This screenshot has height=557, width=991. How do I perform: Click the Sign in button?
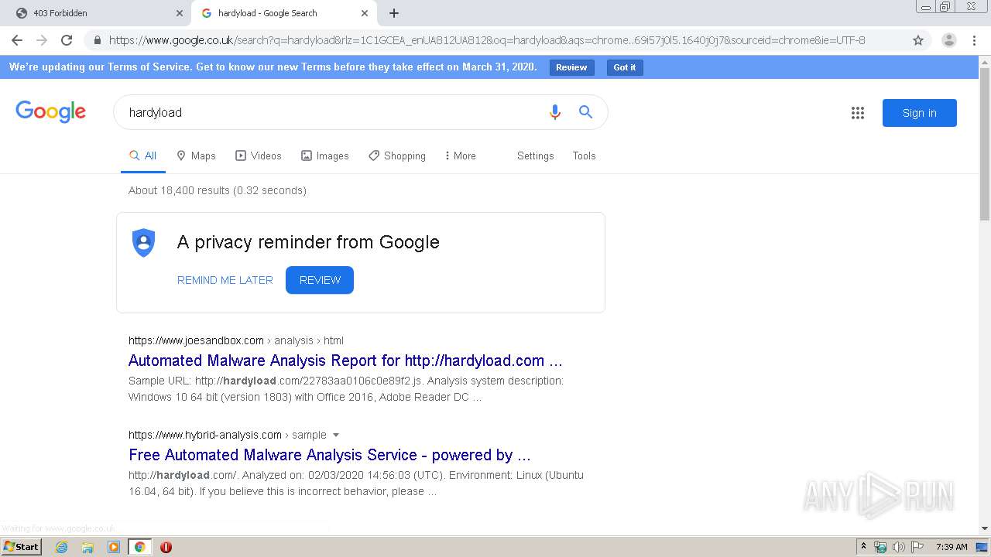920,113
